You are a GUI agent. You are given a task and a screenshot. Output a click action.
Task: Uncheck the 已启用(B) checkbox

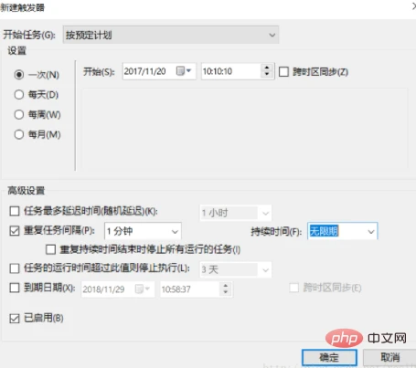tap(15, 319)
